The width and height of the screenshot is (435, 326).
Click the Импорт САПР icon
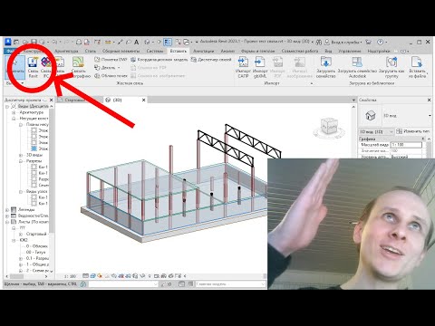pyautogui.click(x=243, y=62)
